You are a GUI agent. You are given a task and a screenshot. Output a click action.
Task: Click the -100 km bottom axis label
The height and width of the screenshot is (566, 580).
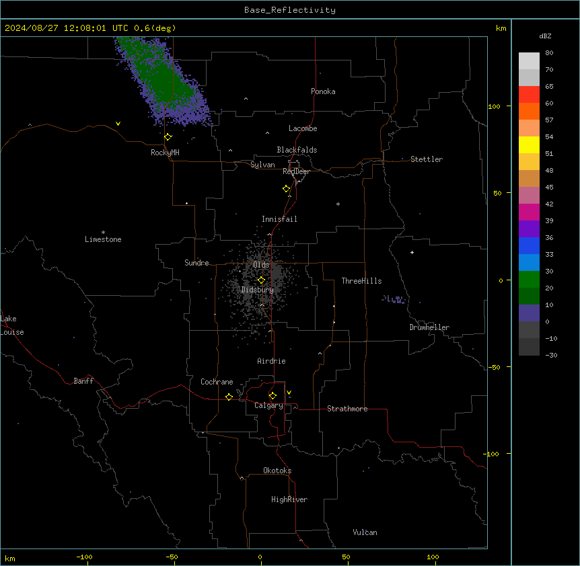tap(84, 557)
